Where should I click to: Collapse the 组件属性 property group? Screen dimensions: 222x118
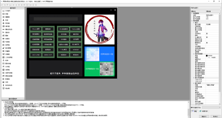(x=192, y=21)
